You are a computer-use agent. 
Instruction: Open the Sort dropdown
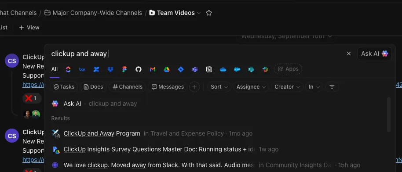pos(219,87)
